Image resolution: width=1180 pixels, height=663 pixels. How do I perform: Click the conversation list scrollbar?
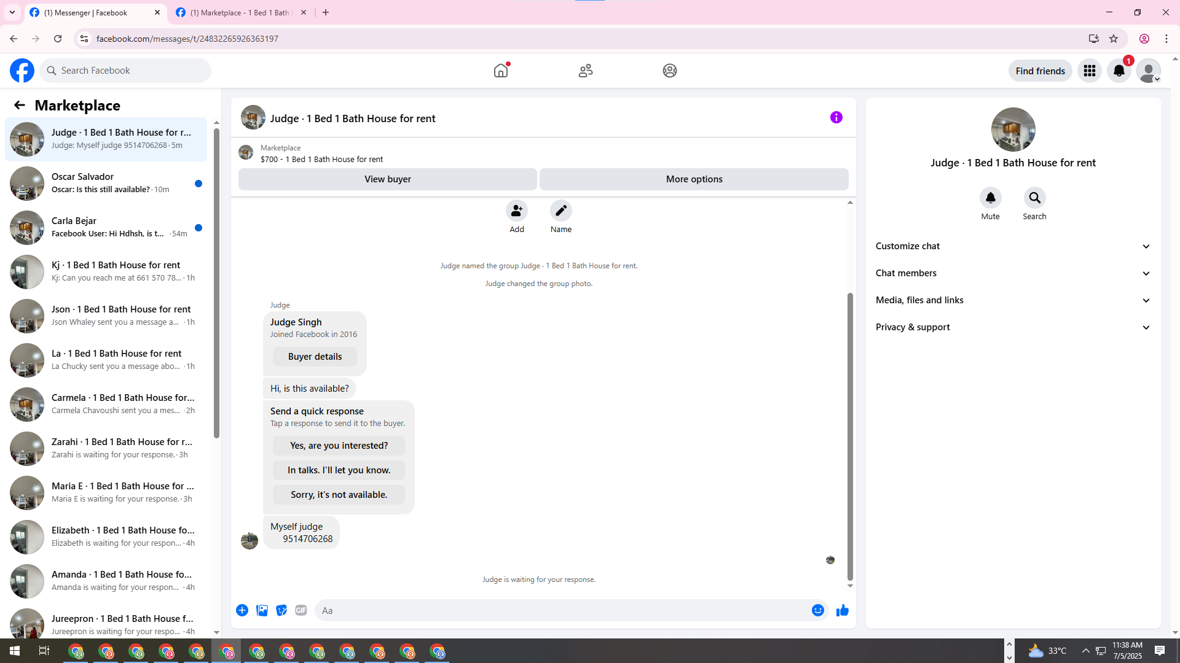(216, 282)
